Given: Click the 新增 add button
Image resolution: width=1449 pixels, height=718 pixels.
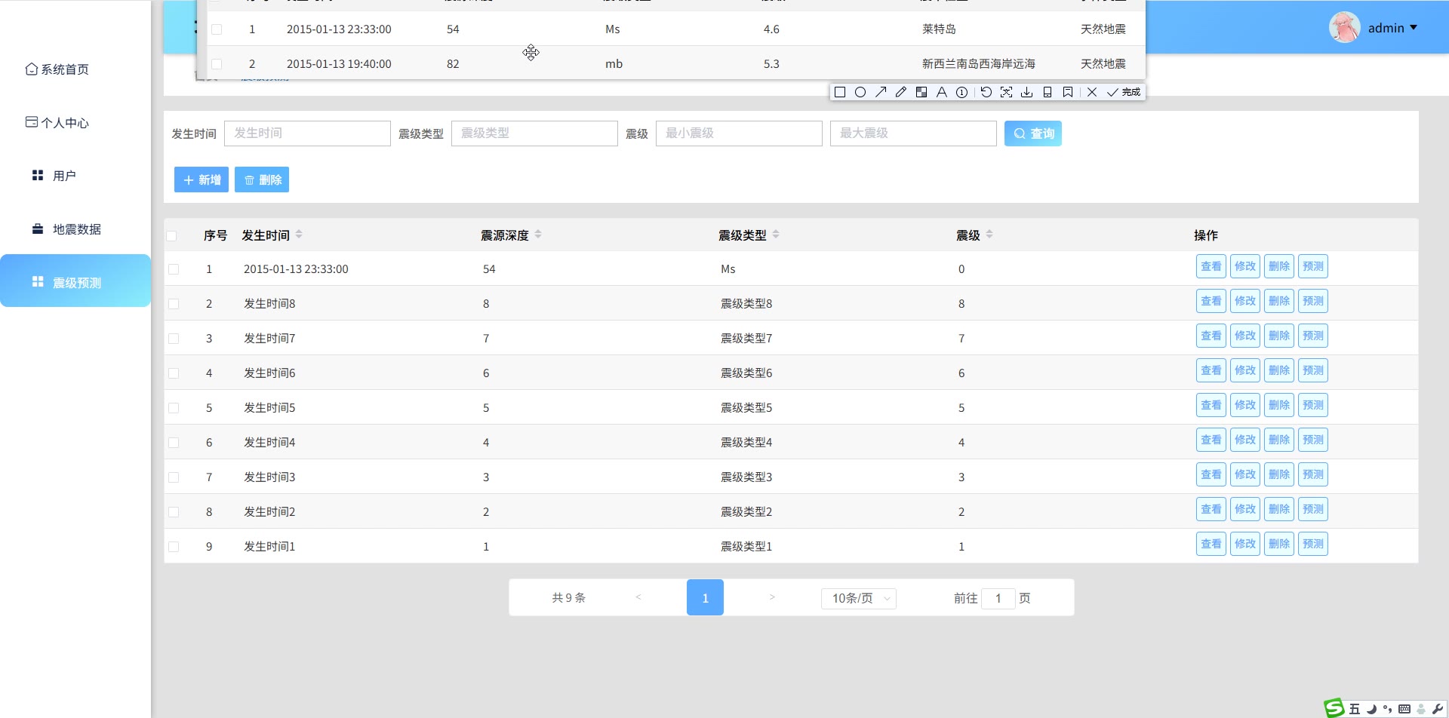Looking at the screenshot, I should click(x=202, y=179).
